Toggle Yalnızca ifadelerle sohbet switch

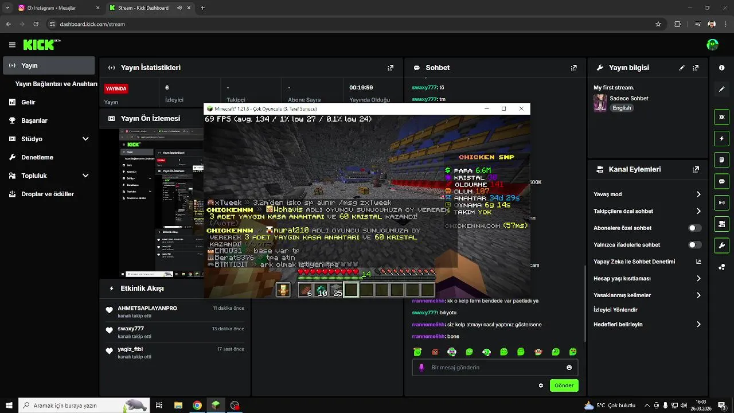click(694, 245)
